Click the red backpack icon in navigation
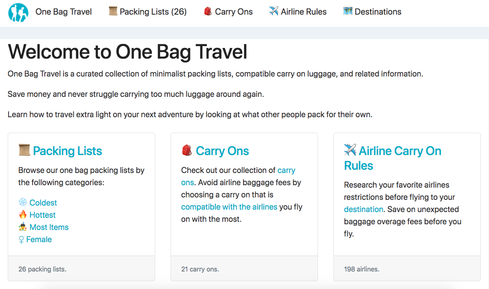Image resolution: width=489 pixels, height=289 pixels. 207,11
